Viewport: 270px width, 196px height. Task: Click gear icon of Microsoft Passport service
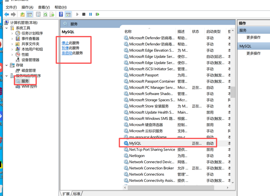(126, 75)
